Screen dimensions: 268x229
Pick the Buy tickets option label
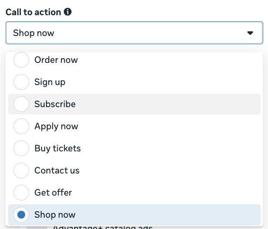point(58,148)
